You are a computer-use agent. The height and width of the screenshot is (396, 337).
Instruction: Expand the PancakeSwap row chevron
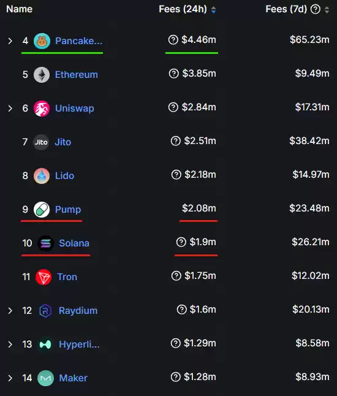[x=10, y=41]
